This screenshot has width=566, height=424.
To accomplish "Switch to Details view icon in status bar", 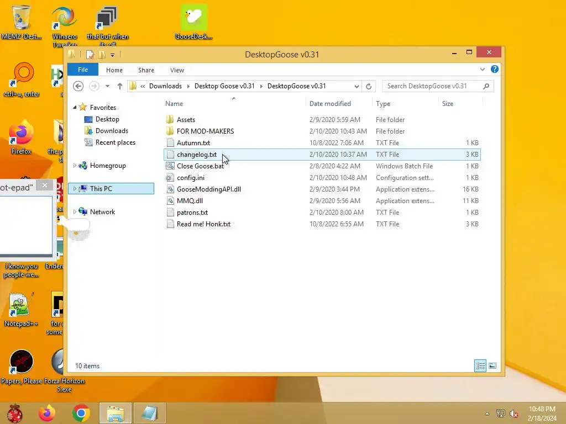I will 480,365.
